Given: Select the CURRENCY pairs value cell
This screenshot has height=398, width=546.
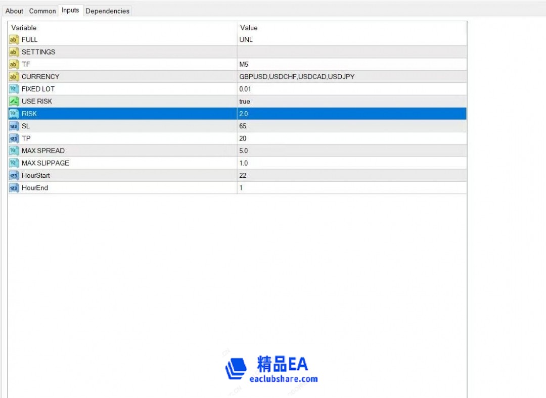Looking at the screenshot, I should 351,77.
